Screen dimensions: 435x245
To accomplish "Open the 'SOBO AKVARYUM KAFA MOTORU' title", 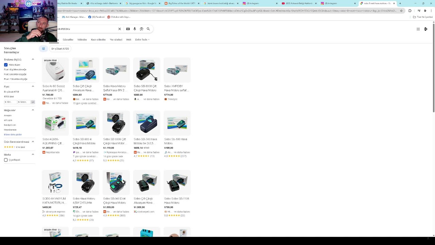I will [x=54, y=200].
